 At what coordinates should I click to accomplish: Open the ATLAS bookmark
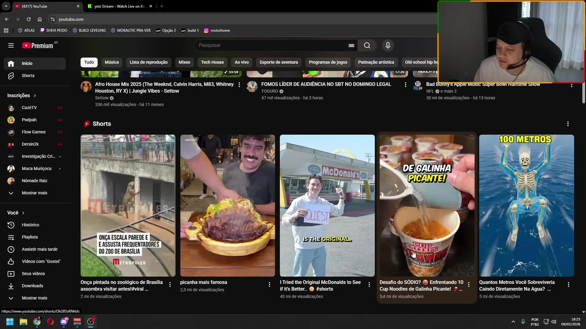[x=26, y=31]
